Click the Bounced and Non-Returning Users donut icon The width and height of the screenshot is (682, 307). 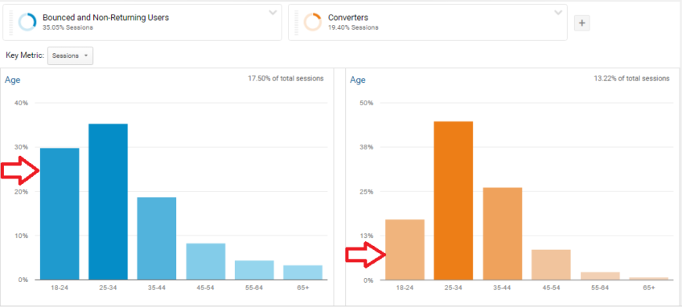[x=27, y=23]
